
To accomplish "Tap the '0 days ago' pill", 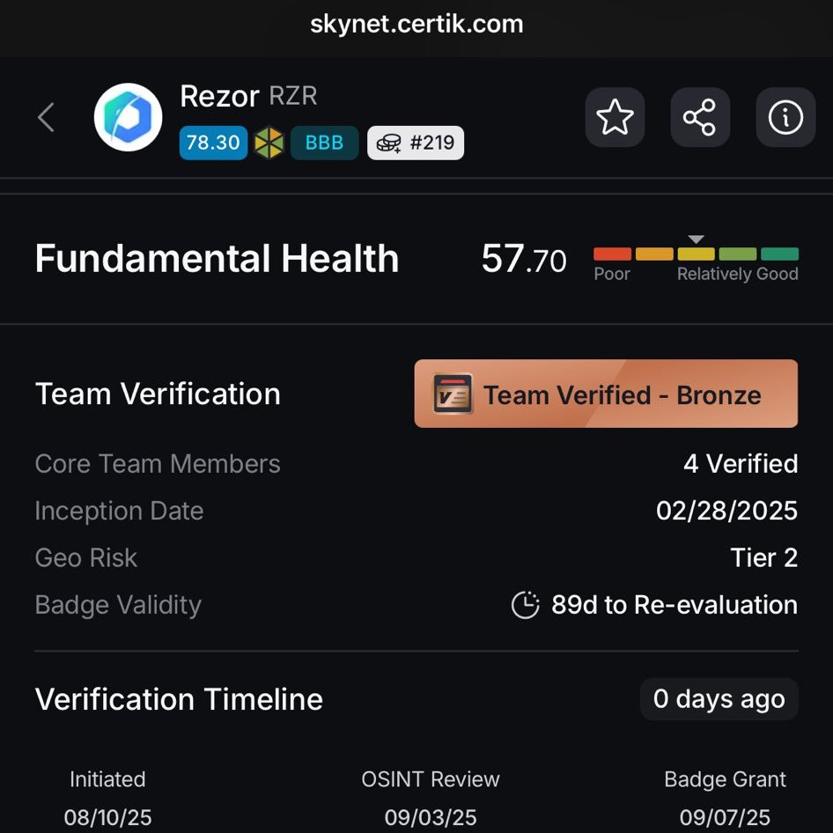I will (x=719, y=698).
